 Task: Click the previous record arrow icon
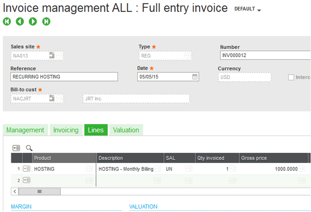click(x=20, y=22)
